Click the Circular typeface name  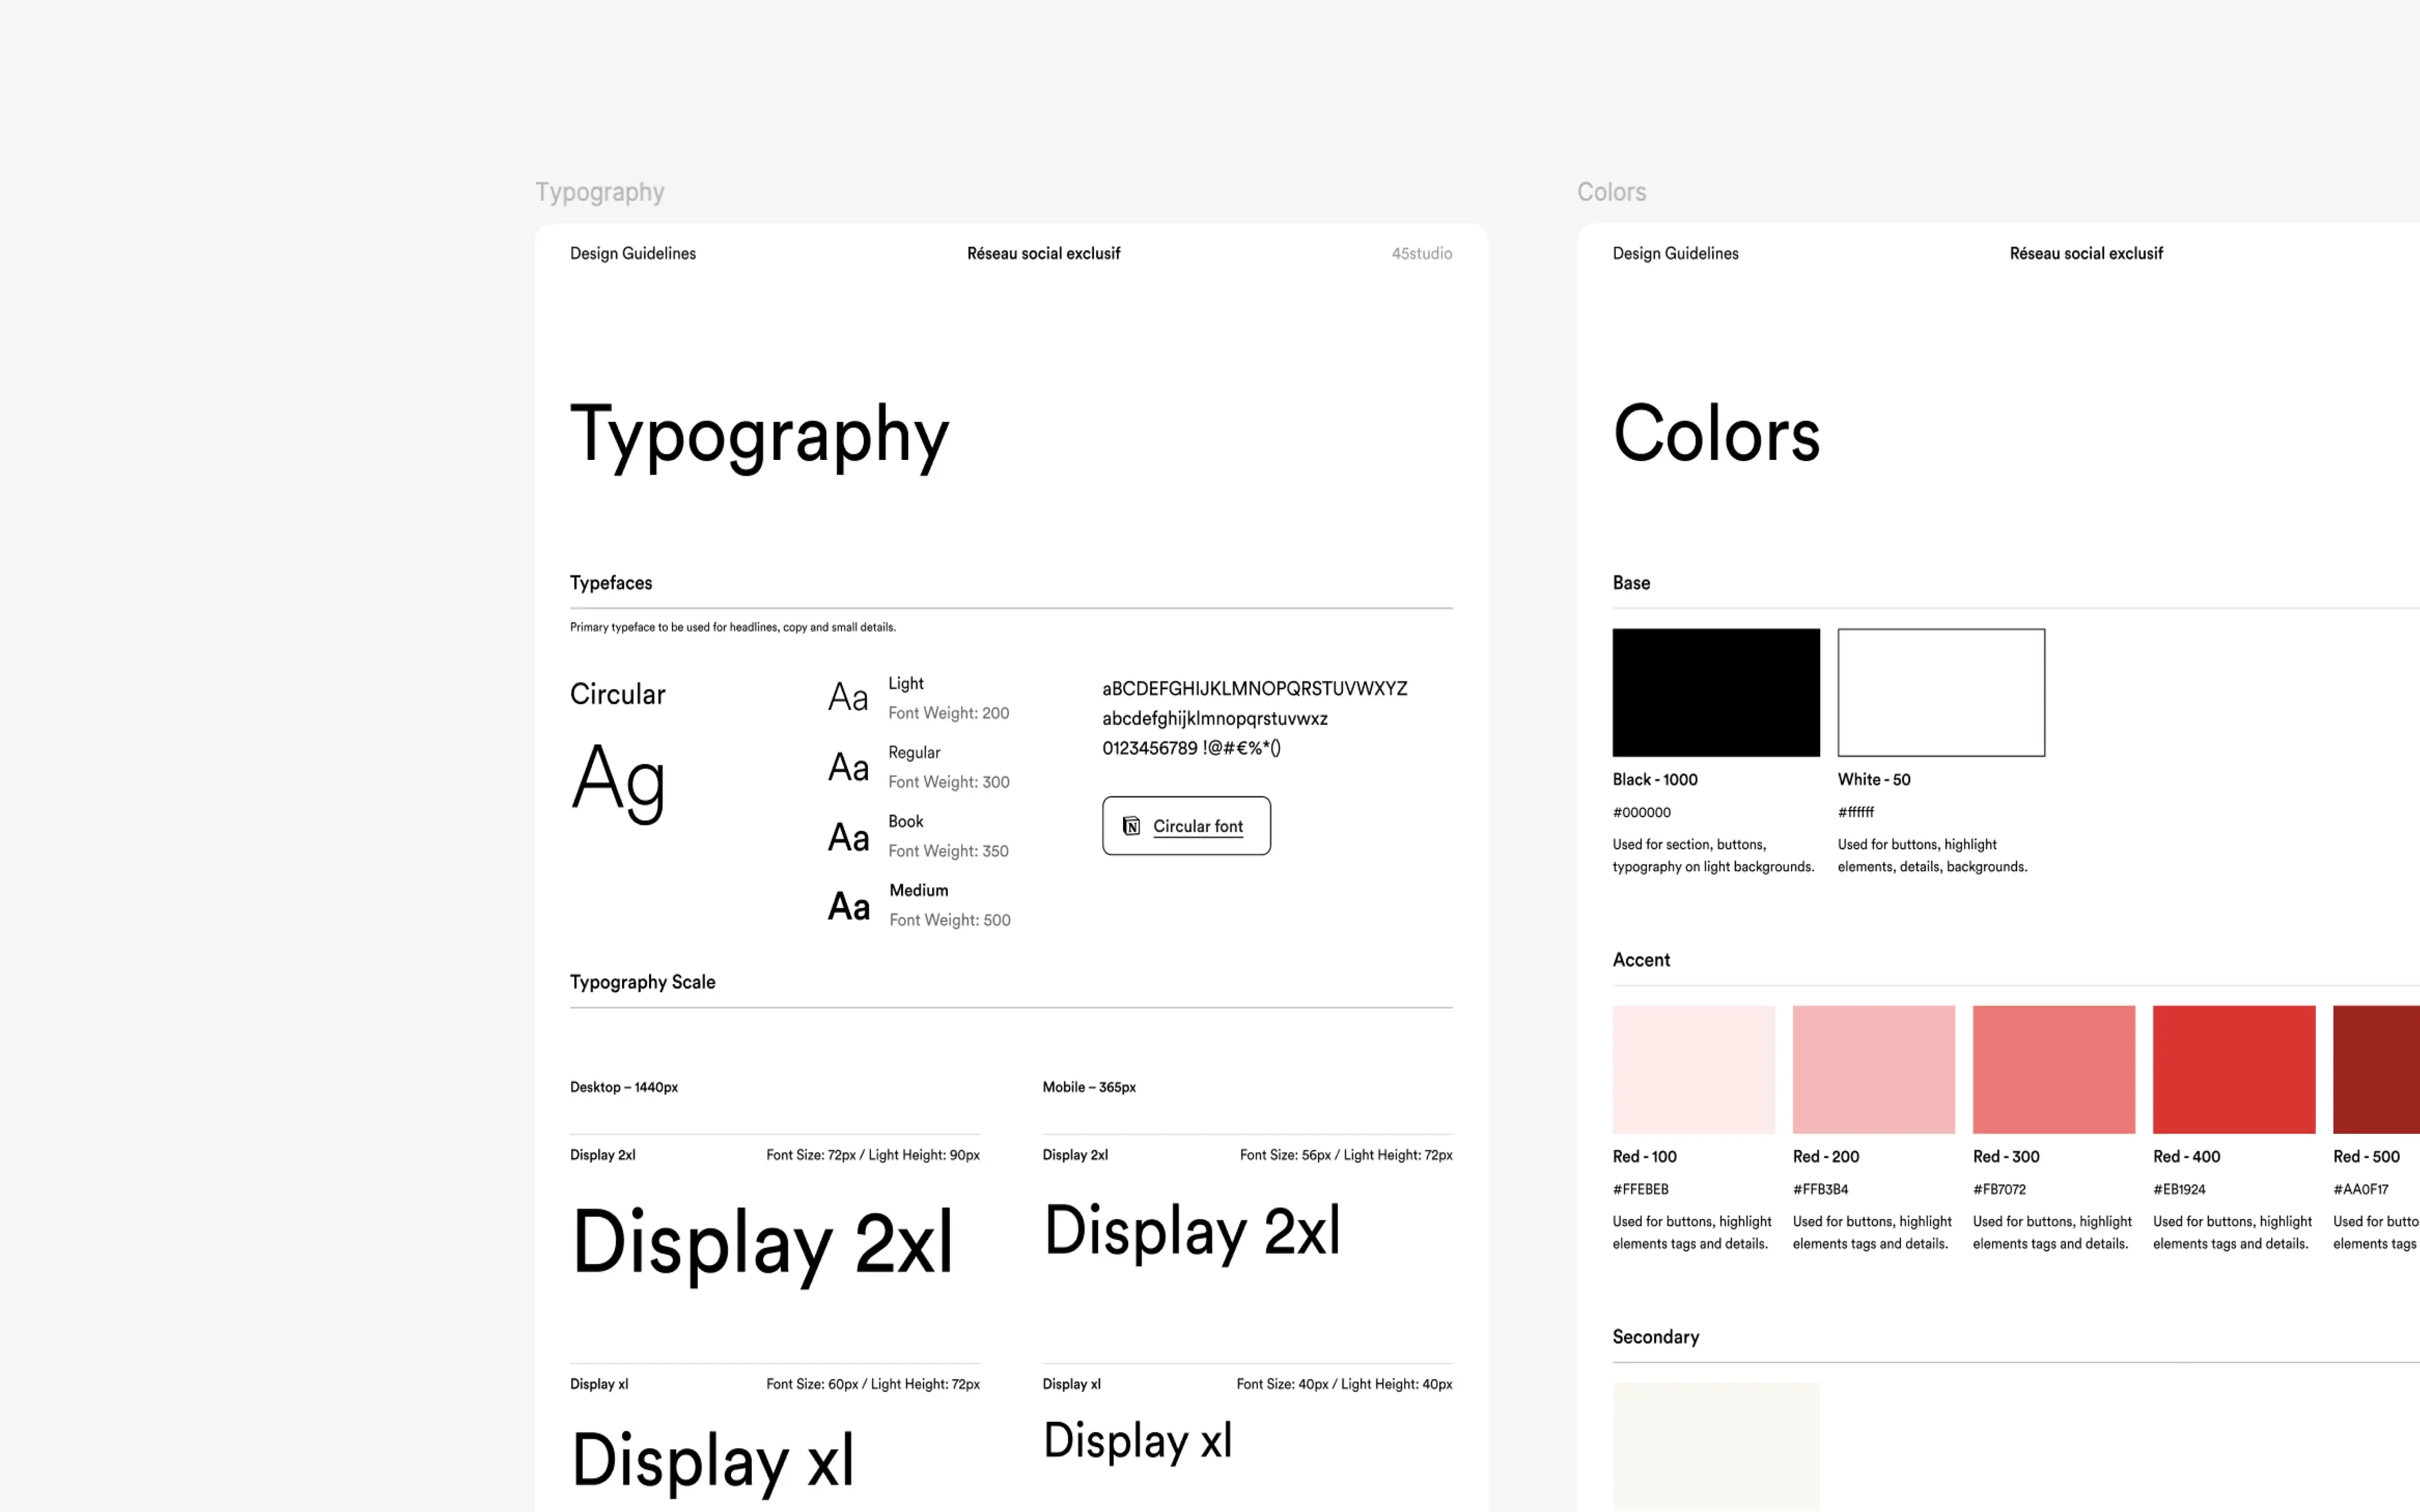point(617,694)
